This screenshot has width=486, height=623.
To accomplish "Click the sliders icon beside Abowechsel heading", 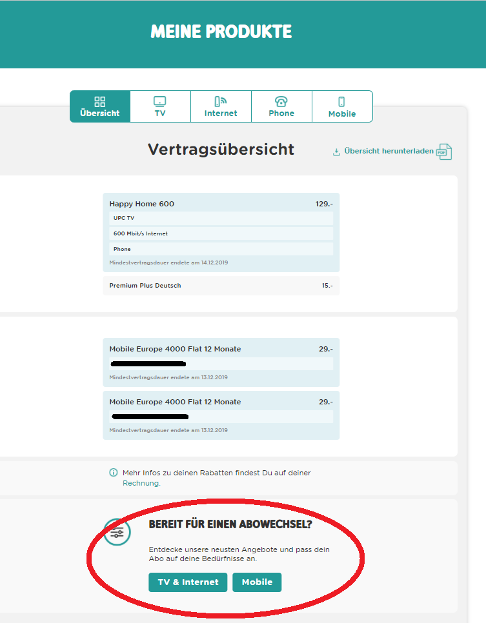I will click(117, 531).
